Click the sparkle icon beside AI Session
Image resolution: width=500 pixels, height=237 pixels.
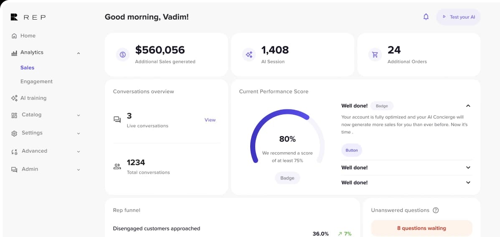tap(249, 55)
